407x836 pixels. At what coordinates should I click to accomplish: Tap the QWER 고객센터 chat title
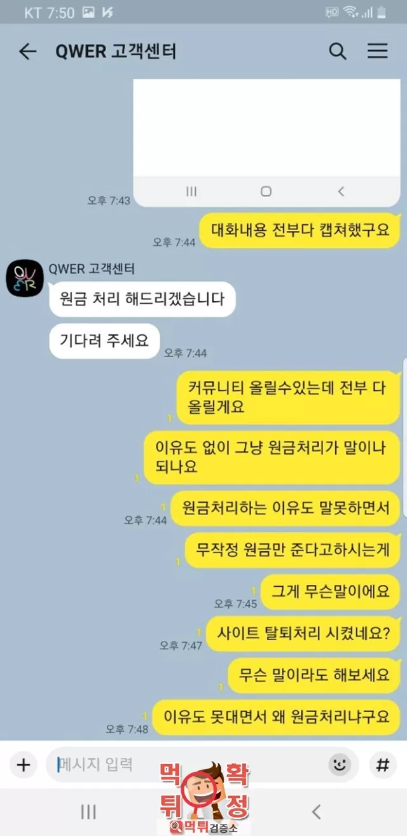tap(116, 51)
